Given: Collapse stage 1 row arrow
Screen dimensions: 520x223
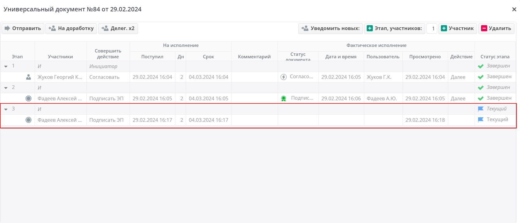Looking at the screenshot, I should [6, 66].
